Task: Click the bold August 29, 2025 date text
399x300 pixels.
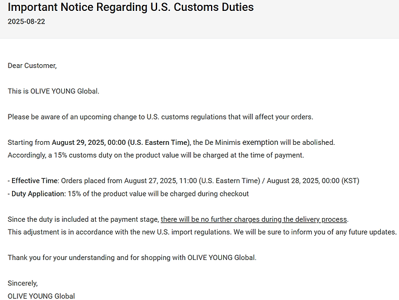Action: coord(119,142)
